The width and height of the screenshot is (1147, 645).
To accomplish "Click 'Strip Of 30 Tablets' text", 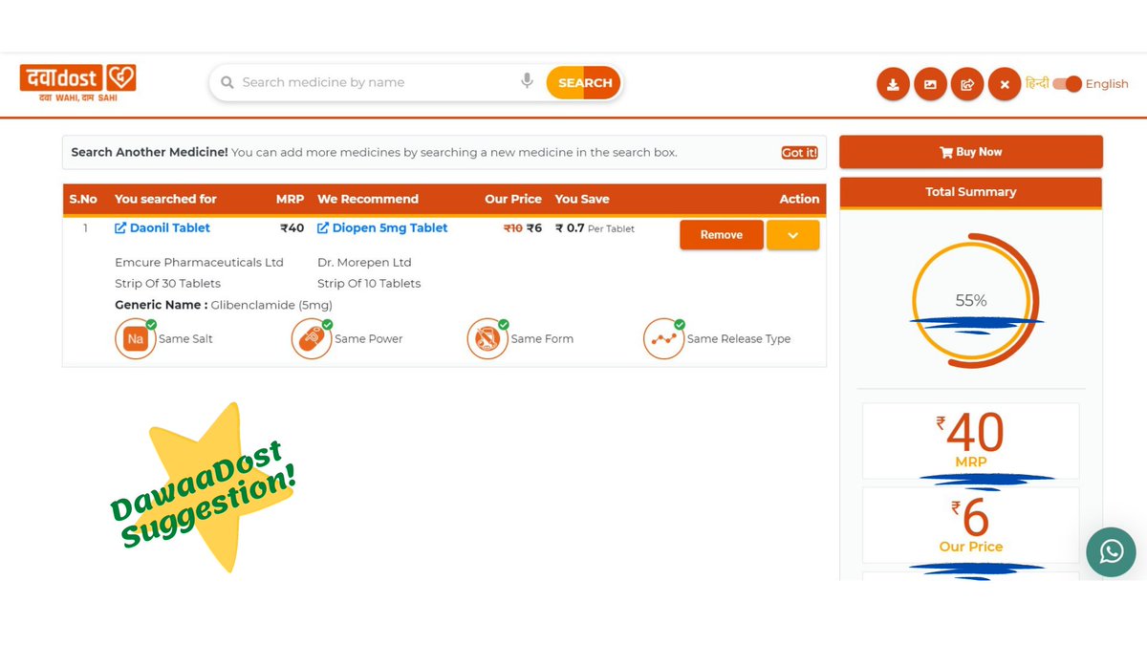I will click(x=167, y=284).
